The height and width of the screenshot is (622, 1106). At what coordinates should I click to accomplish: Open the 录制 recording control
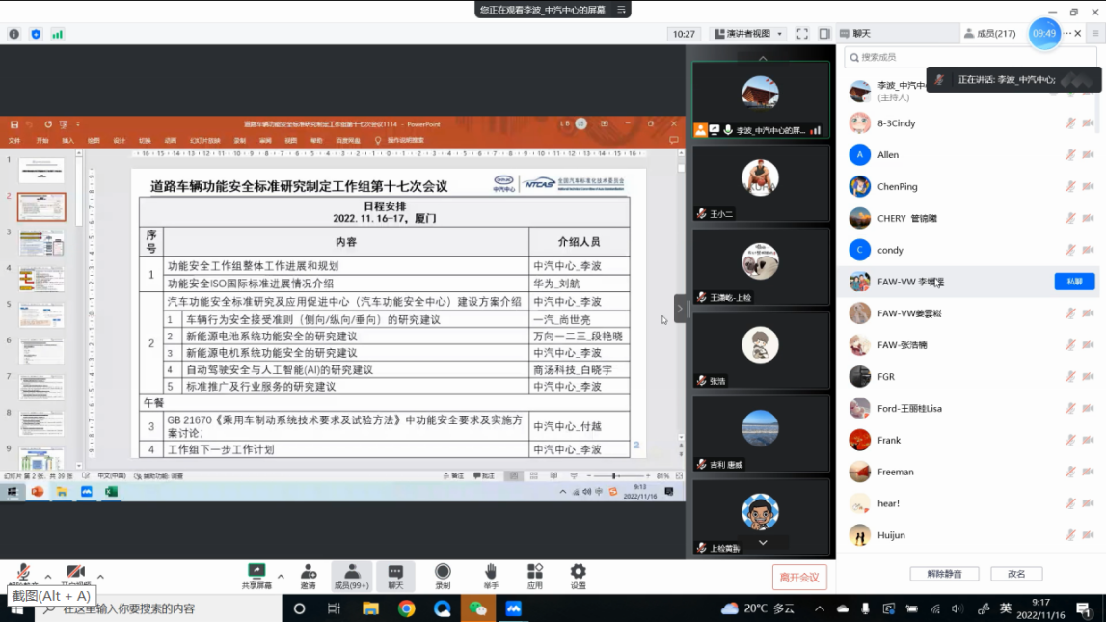click(442, 571)
